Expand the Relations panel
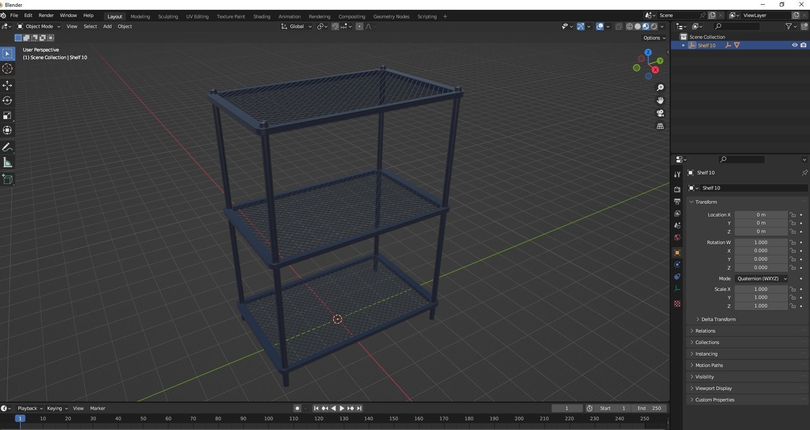Screen dimensions: 810x430 click(704, 331)
